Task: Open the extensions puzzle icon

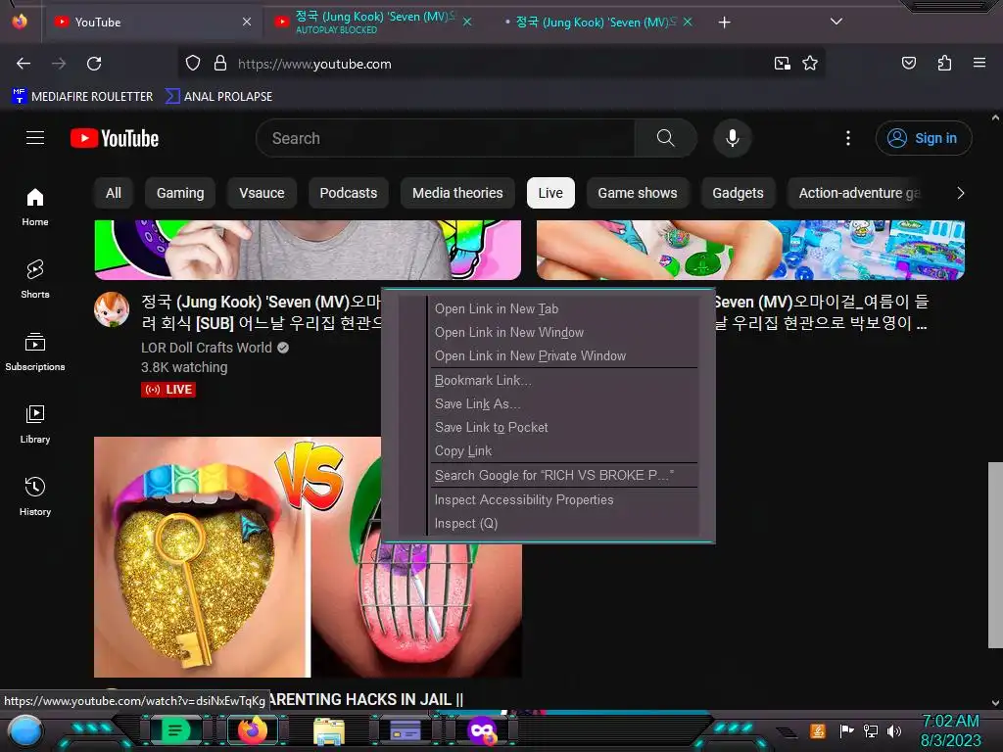Action: point(944,63)
